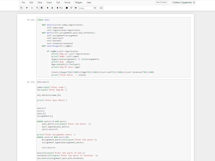This screenshot has height=161, width=215.
Task: Restart kernel and run all cells icon
Action: [76, 8]
